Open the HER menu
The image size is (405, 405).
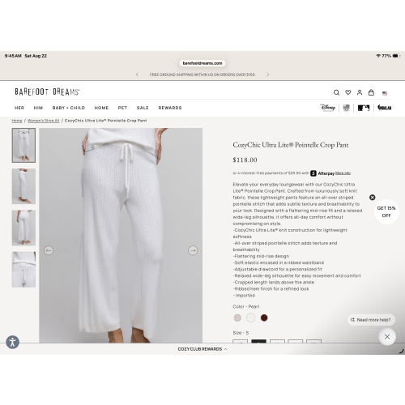click(x=19, y=108)
